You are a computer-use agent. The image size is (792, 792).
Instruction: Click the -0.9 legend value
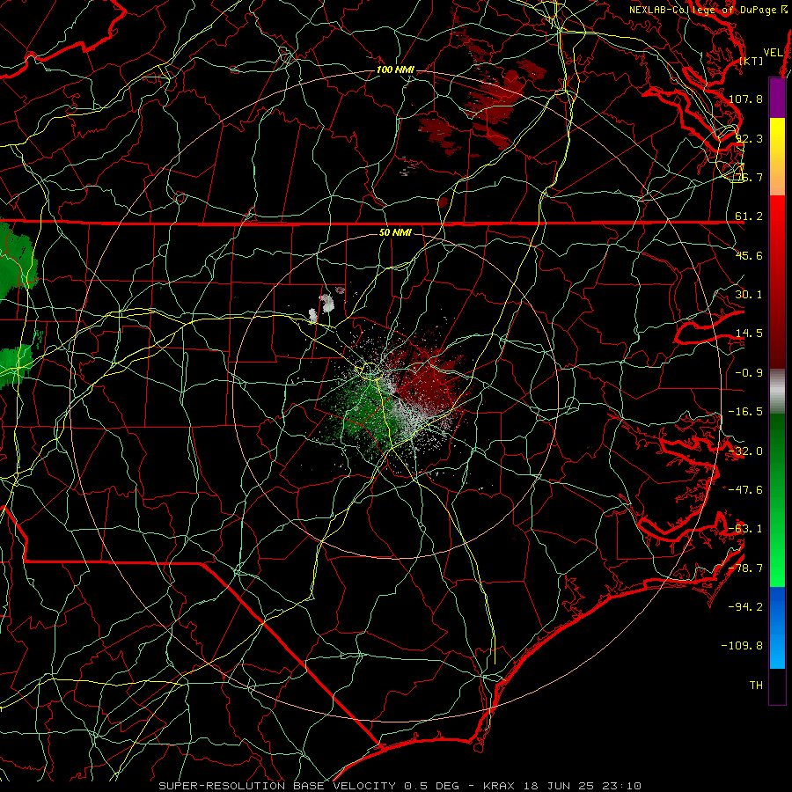(x=749, y=372)
